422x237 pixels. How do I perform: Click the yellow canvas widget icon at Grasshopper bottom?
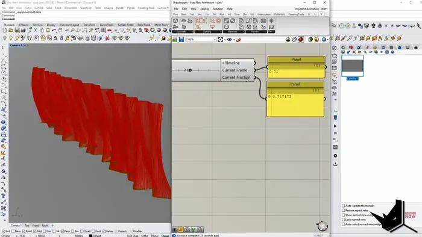[181, 230]
